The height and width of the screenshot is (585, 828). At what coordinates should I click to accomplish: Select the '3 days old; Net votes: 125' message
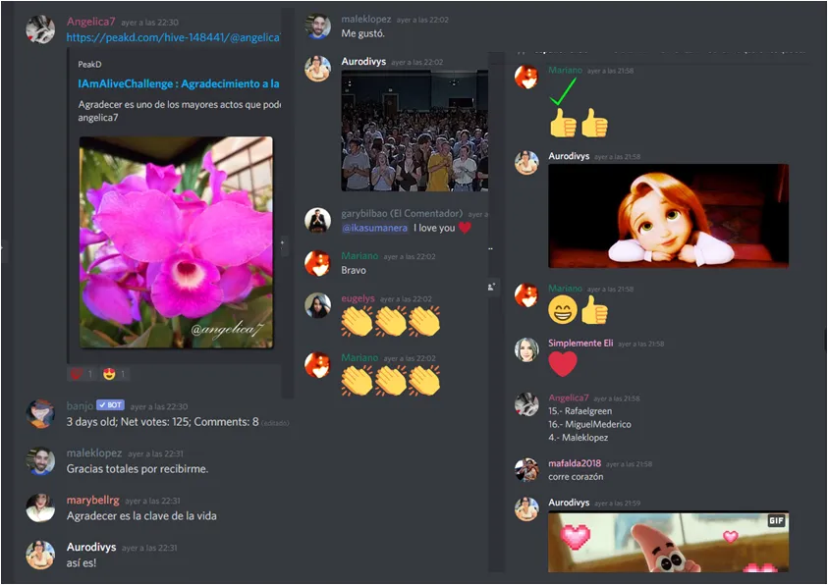point(163,422)
